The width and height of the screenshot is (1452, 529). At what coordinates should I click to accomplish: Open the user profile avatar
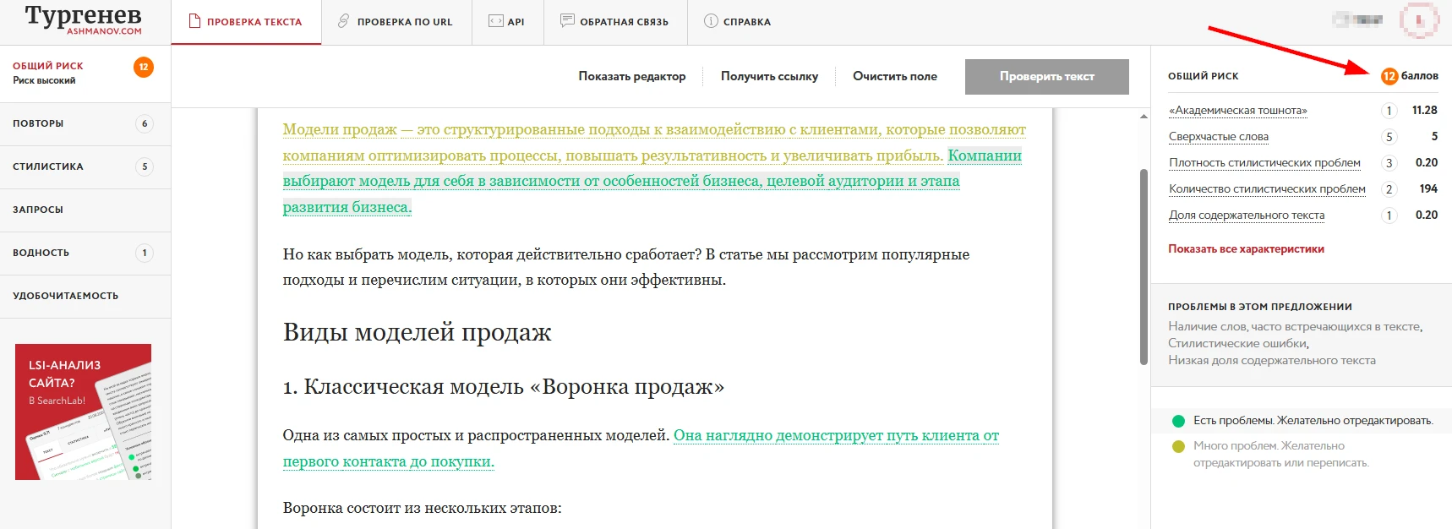click(x=1418, y=20)
